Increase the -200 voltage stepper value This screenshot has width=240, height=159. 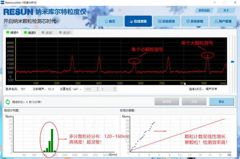click(x=98, y=88)
